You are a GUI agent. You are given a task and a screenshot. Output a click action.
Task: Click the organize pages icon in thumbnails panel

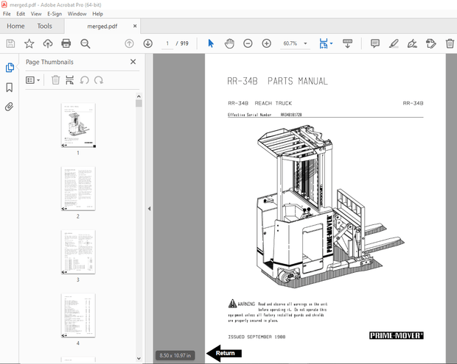click(70, 80)
